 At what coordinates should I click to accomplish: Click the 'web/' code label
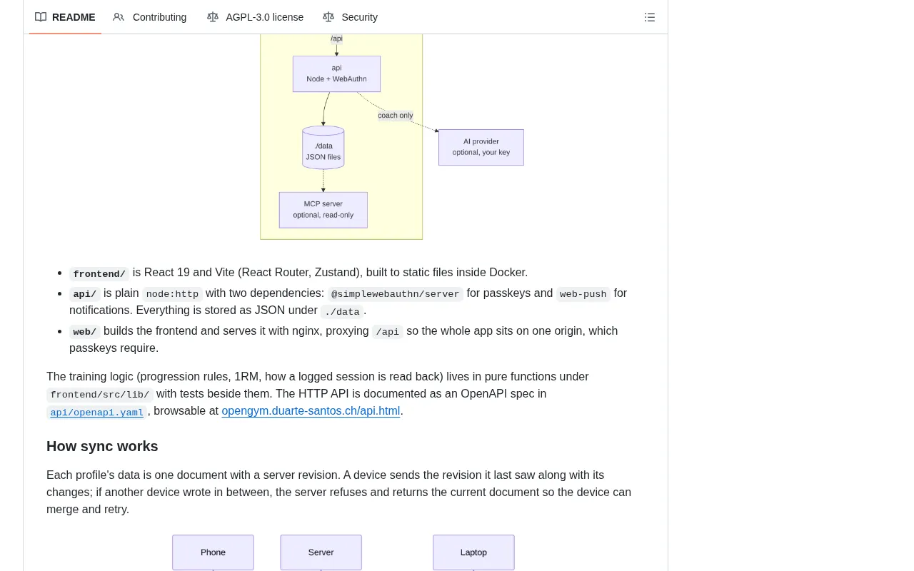(85, 332)
